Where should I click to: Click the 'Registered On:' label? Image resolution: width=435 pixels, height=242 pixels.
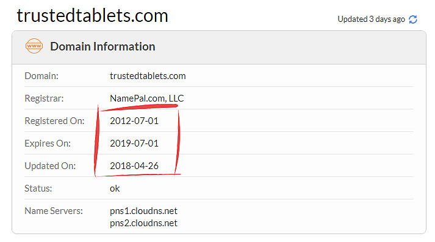pos(54,121)
